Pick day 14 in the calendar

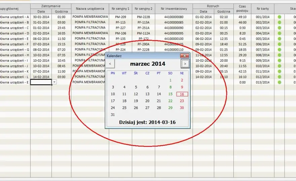pos(159,94)
